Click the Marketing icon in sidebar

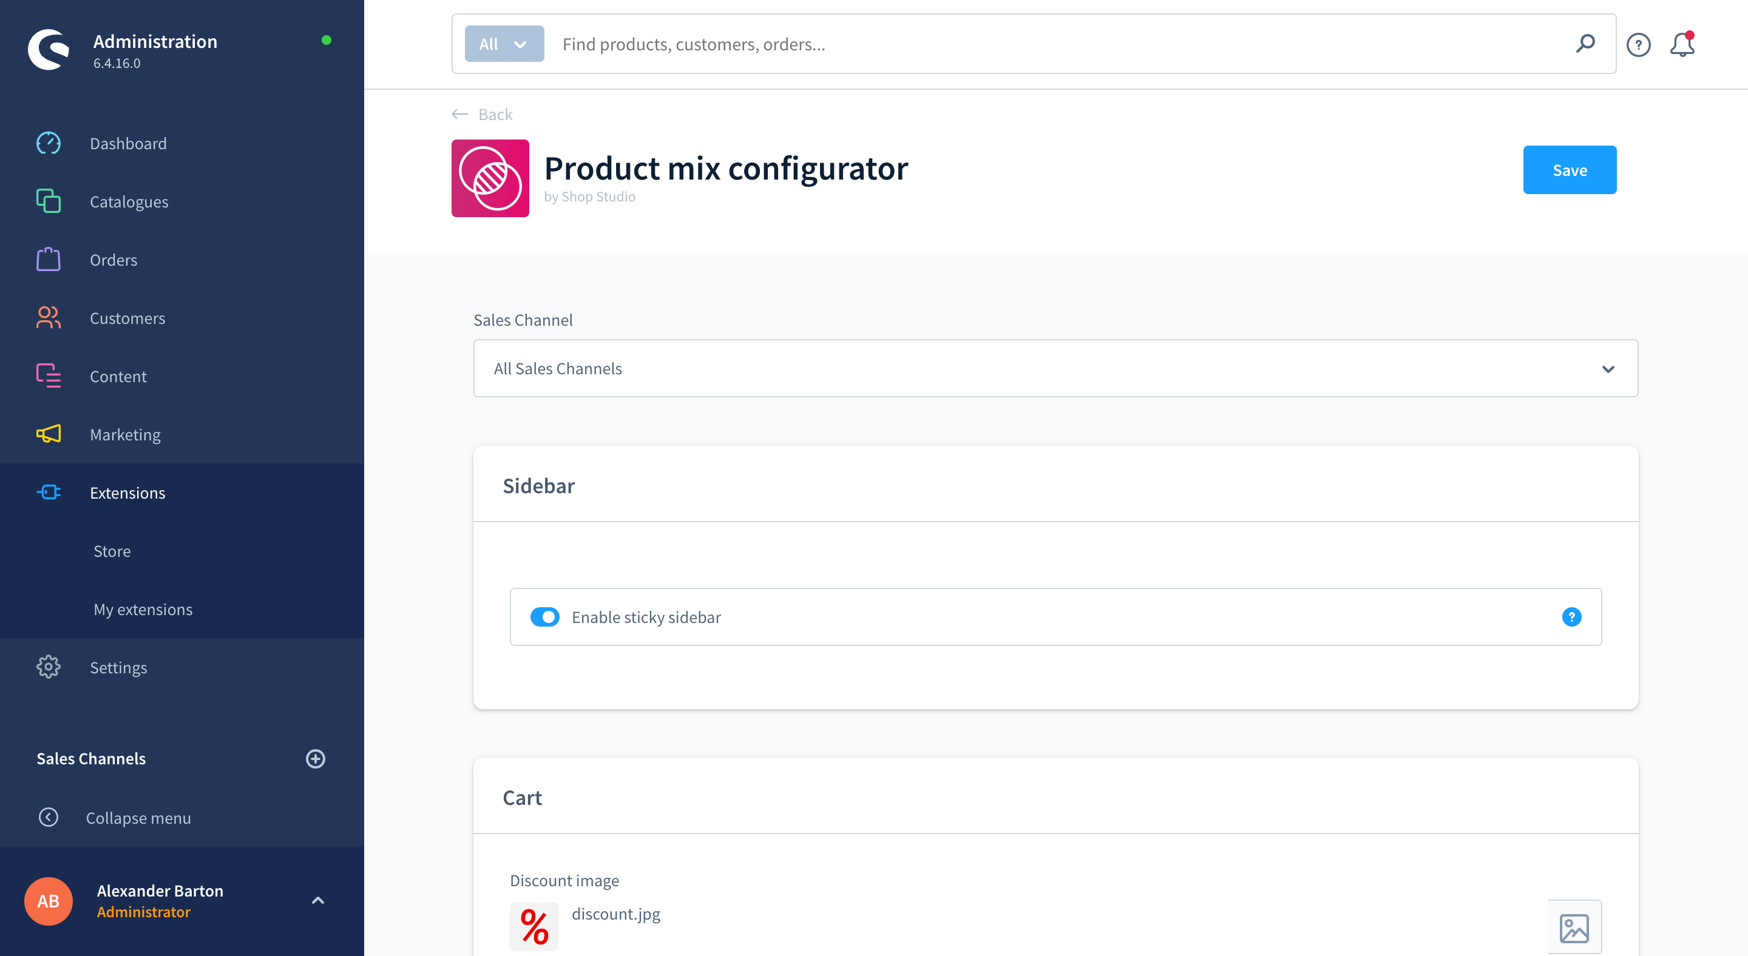pyautogui.click(x=47, y=433)
